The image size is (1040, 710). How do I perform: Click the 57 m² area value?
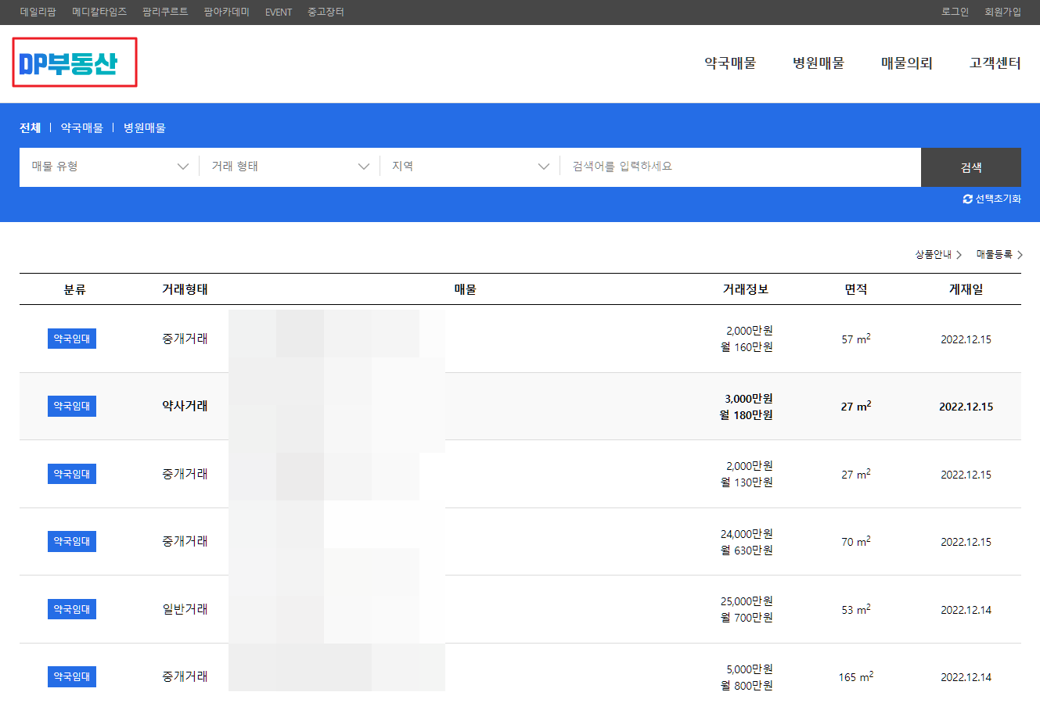tap(856, 339)
